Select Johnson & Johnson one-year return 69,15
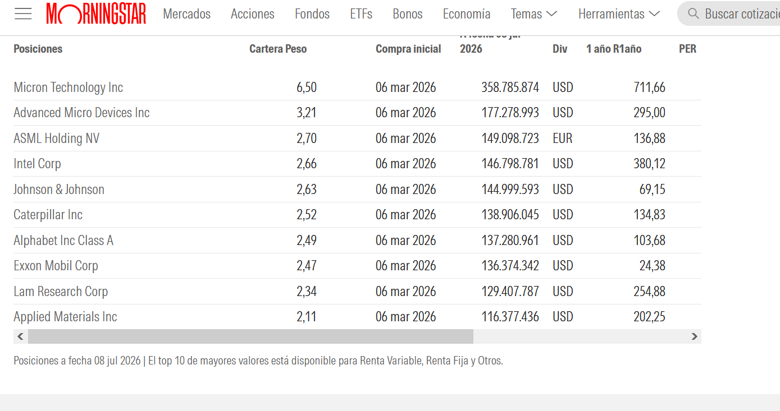 [x=653, y=190]
